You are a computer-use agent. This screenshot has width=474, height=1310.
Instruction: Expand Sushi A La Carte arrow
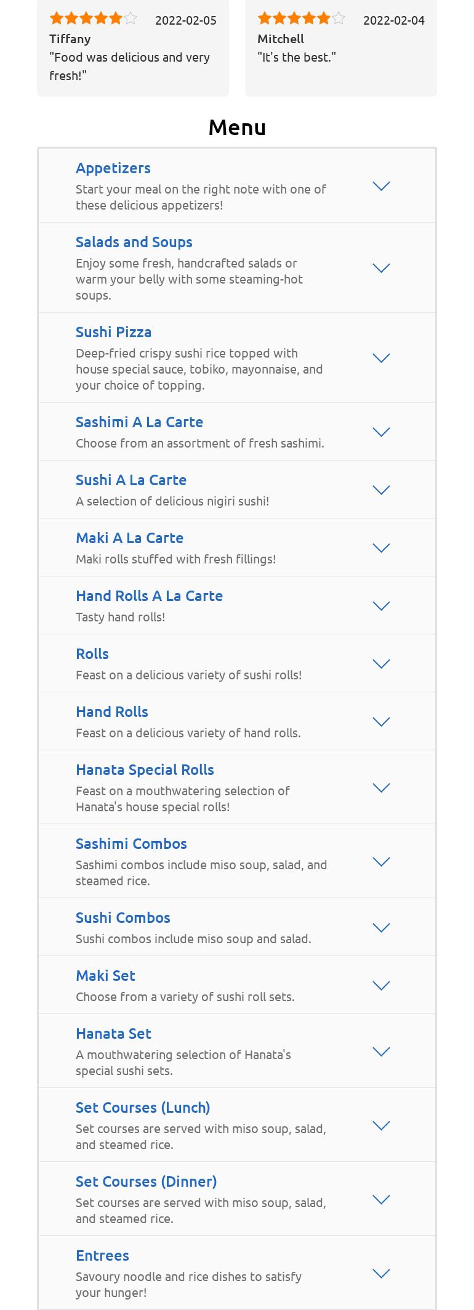(382, 490)
